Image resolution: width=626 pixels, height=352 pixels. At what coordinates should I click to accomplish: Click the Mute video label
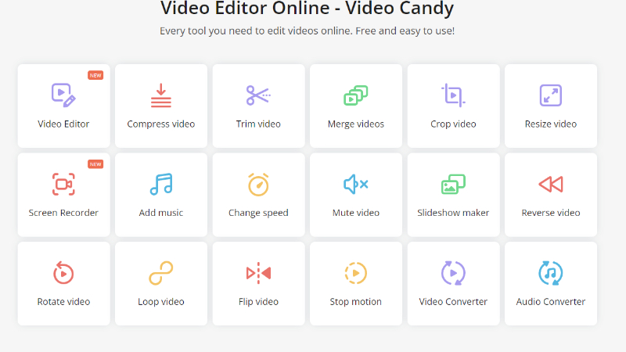point(356,213)
